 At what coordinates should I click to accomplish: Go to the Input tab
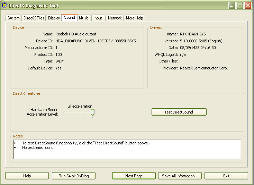coord(98,18)
